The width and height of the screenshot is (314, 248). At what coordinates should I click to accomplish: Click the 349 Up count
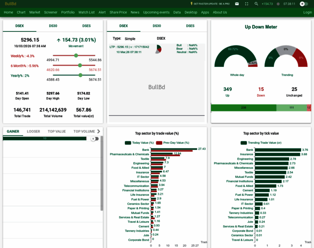click(x=228, y=89)
